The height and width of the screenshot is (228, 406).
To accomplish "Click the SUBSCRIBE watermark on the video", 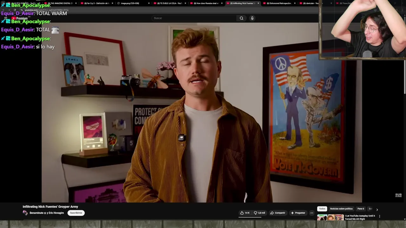I will click(398, 195).
